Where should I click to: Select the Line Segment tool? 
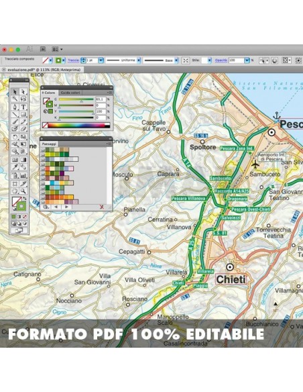[x=15, y=115]
